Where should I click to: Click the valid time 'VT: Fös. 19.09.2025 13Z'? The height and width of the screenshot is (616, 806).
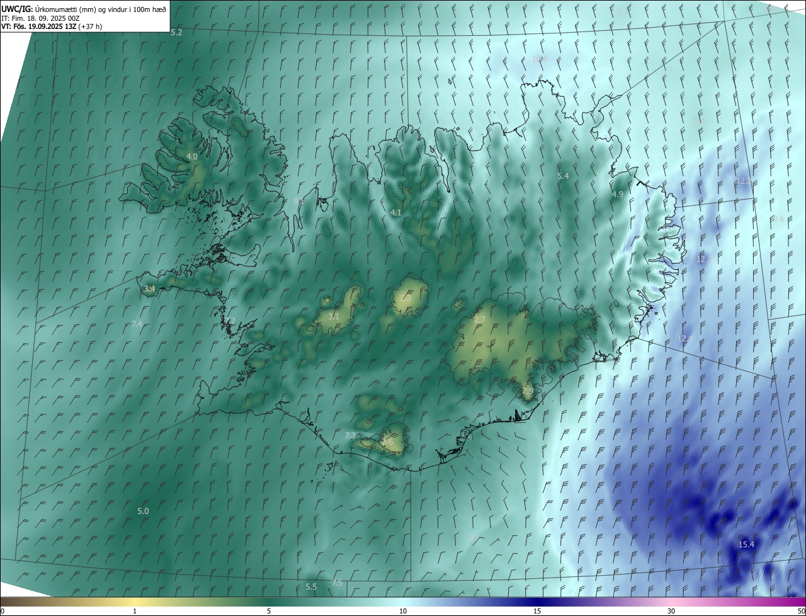tap(39, 26)
